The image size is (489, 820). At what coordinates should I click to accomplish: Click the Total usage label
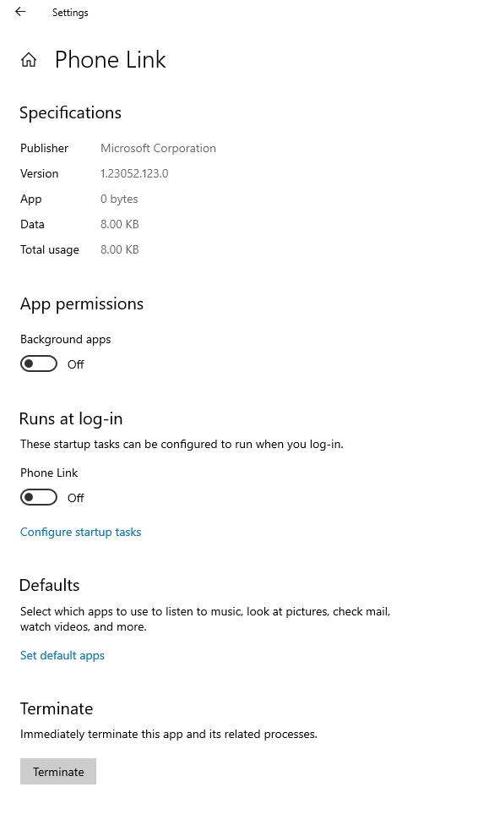(x=50, y=250)
